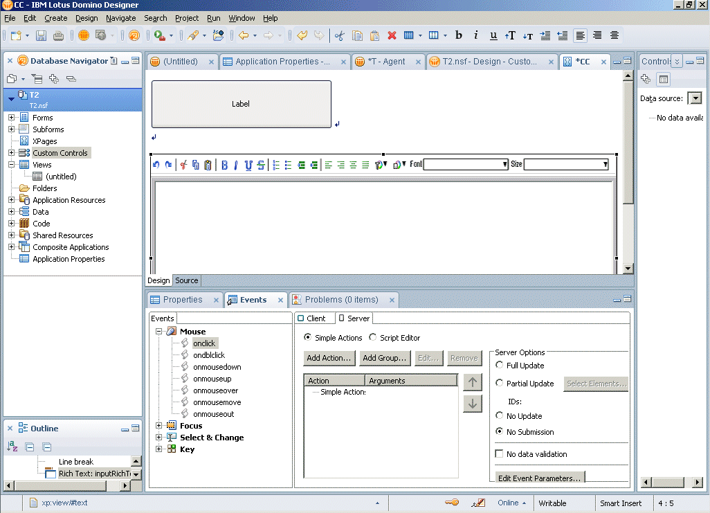This screenshot has width=710, height=513.
Task: Click the rich text editor Strikethrough icon
Action: click(x=261, y=165)
